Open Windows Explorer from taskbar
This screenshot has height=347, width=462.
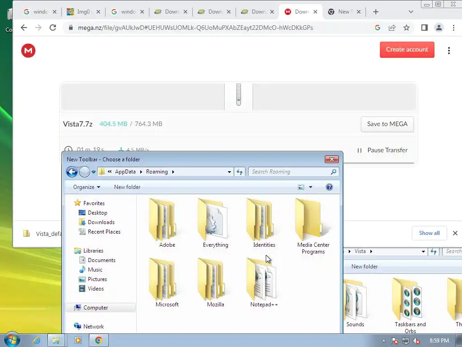tap(55, 341)
